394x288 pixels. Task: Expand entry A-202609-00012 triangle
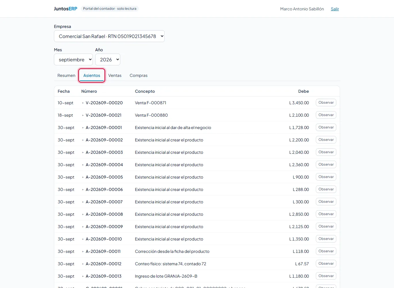(83, 264)
